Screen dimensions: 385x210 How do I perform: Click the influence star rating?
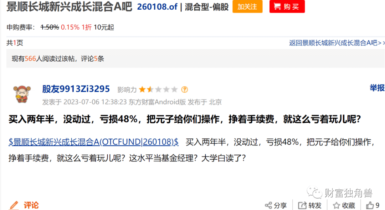coord(158,89)
